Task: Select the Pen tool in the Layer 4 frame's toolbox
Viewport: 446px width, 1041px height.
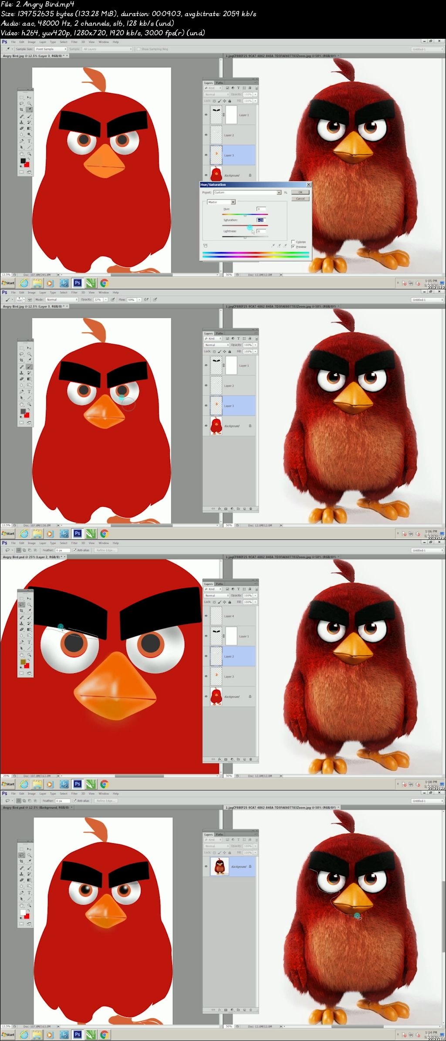Action: 21,642
